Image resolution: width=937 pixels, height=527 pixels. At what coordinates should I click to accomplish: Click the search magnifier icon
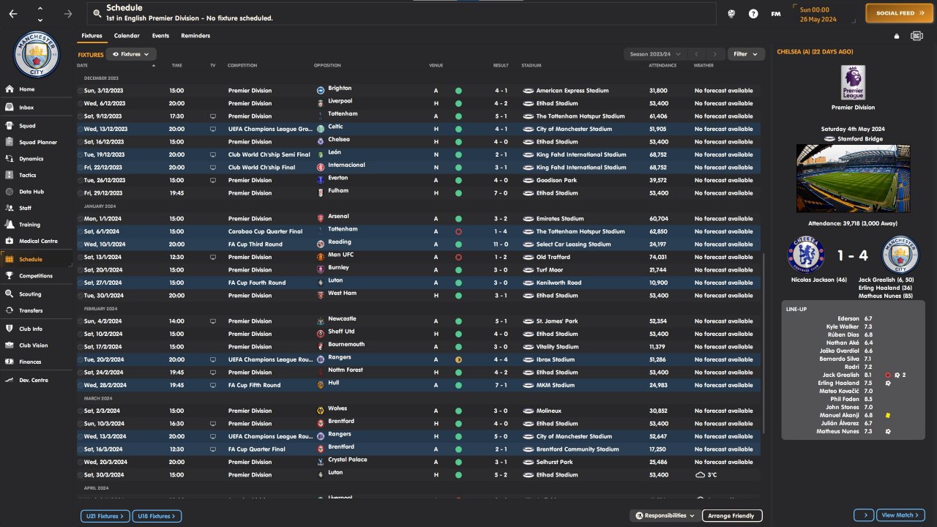tap(96, 13)
